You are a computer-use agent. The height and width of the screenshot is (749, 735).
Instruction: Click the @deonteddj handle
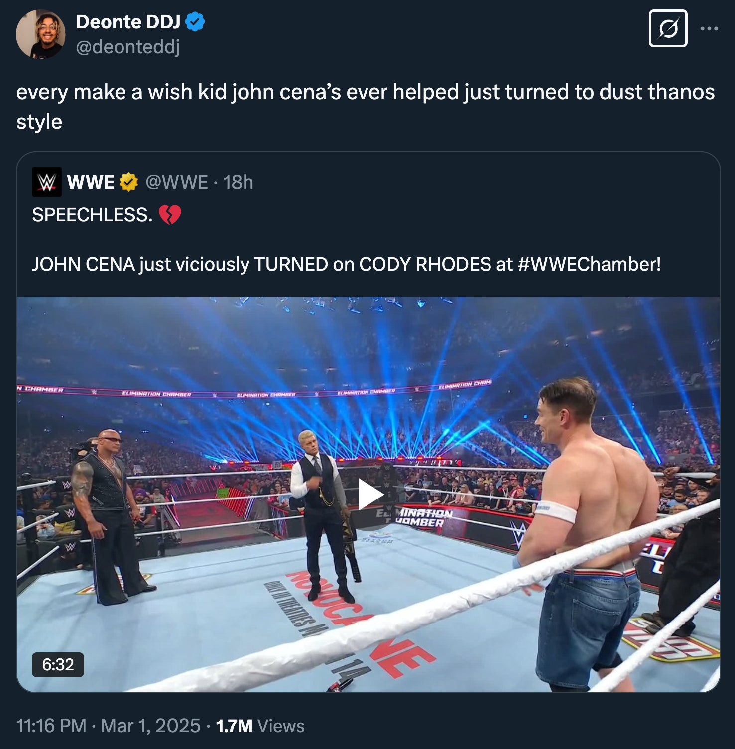[x=127, y=47]
